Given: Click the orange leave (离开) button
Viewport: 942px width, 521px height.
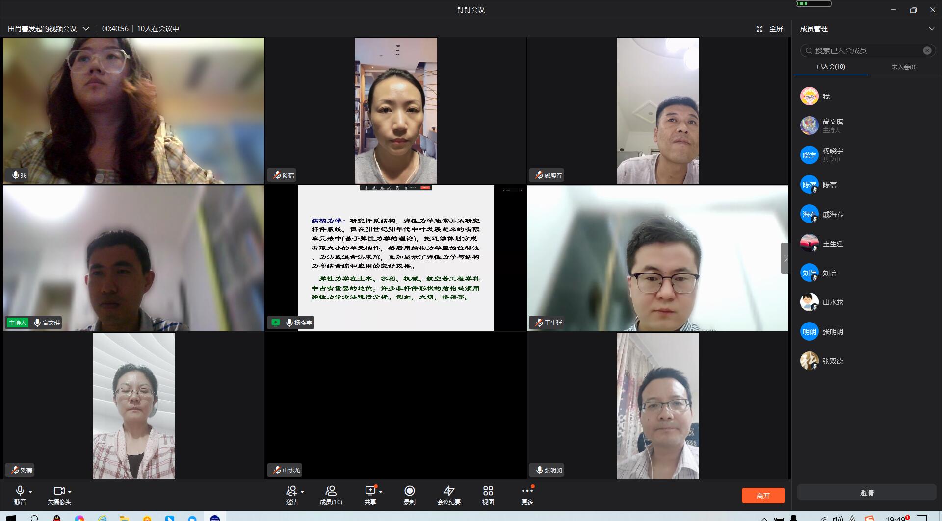Looking at the screenshot, I should [x=763, y=496].
